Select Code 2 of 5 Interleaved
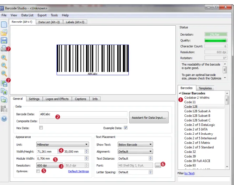Screen dimensions: 234x185 tap(200, 138)
